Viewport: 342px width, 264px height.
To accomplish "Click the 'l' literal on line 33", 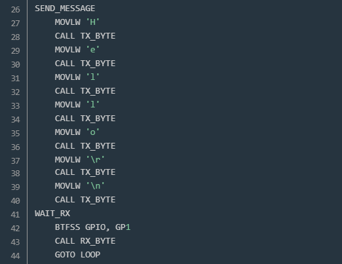I will coord(92,105).
